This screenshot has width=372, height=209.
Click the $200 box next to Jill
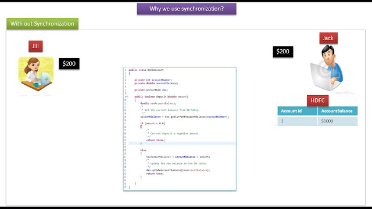pos(69,63)
